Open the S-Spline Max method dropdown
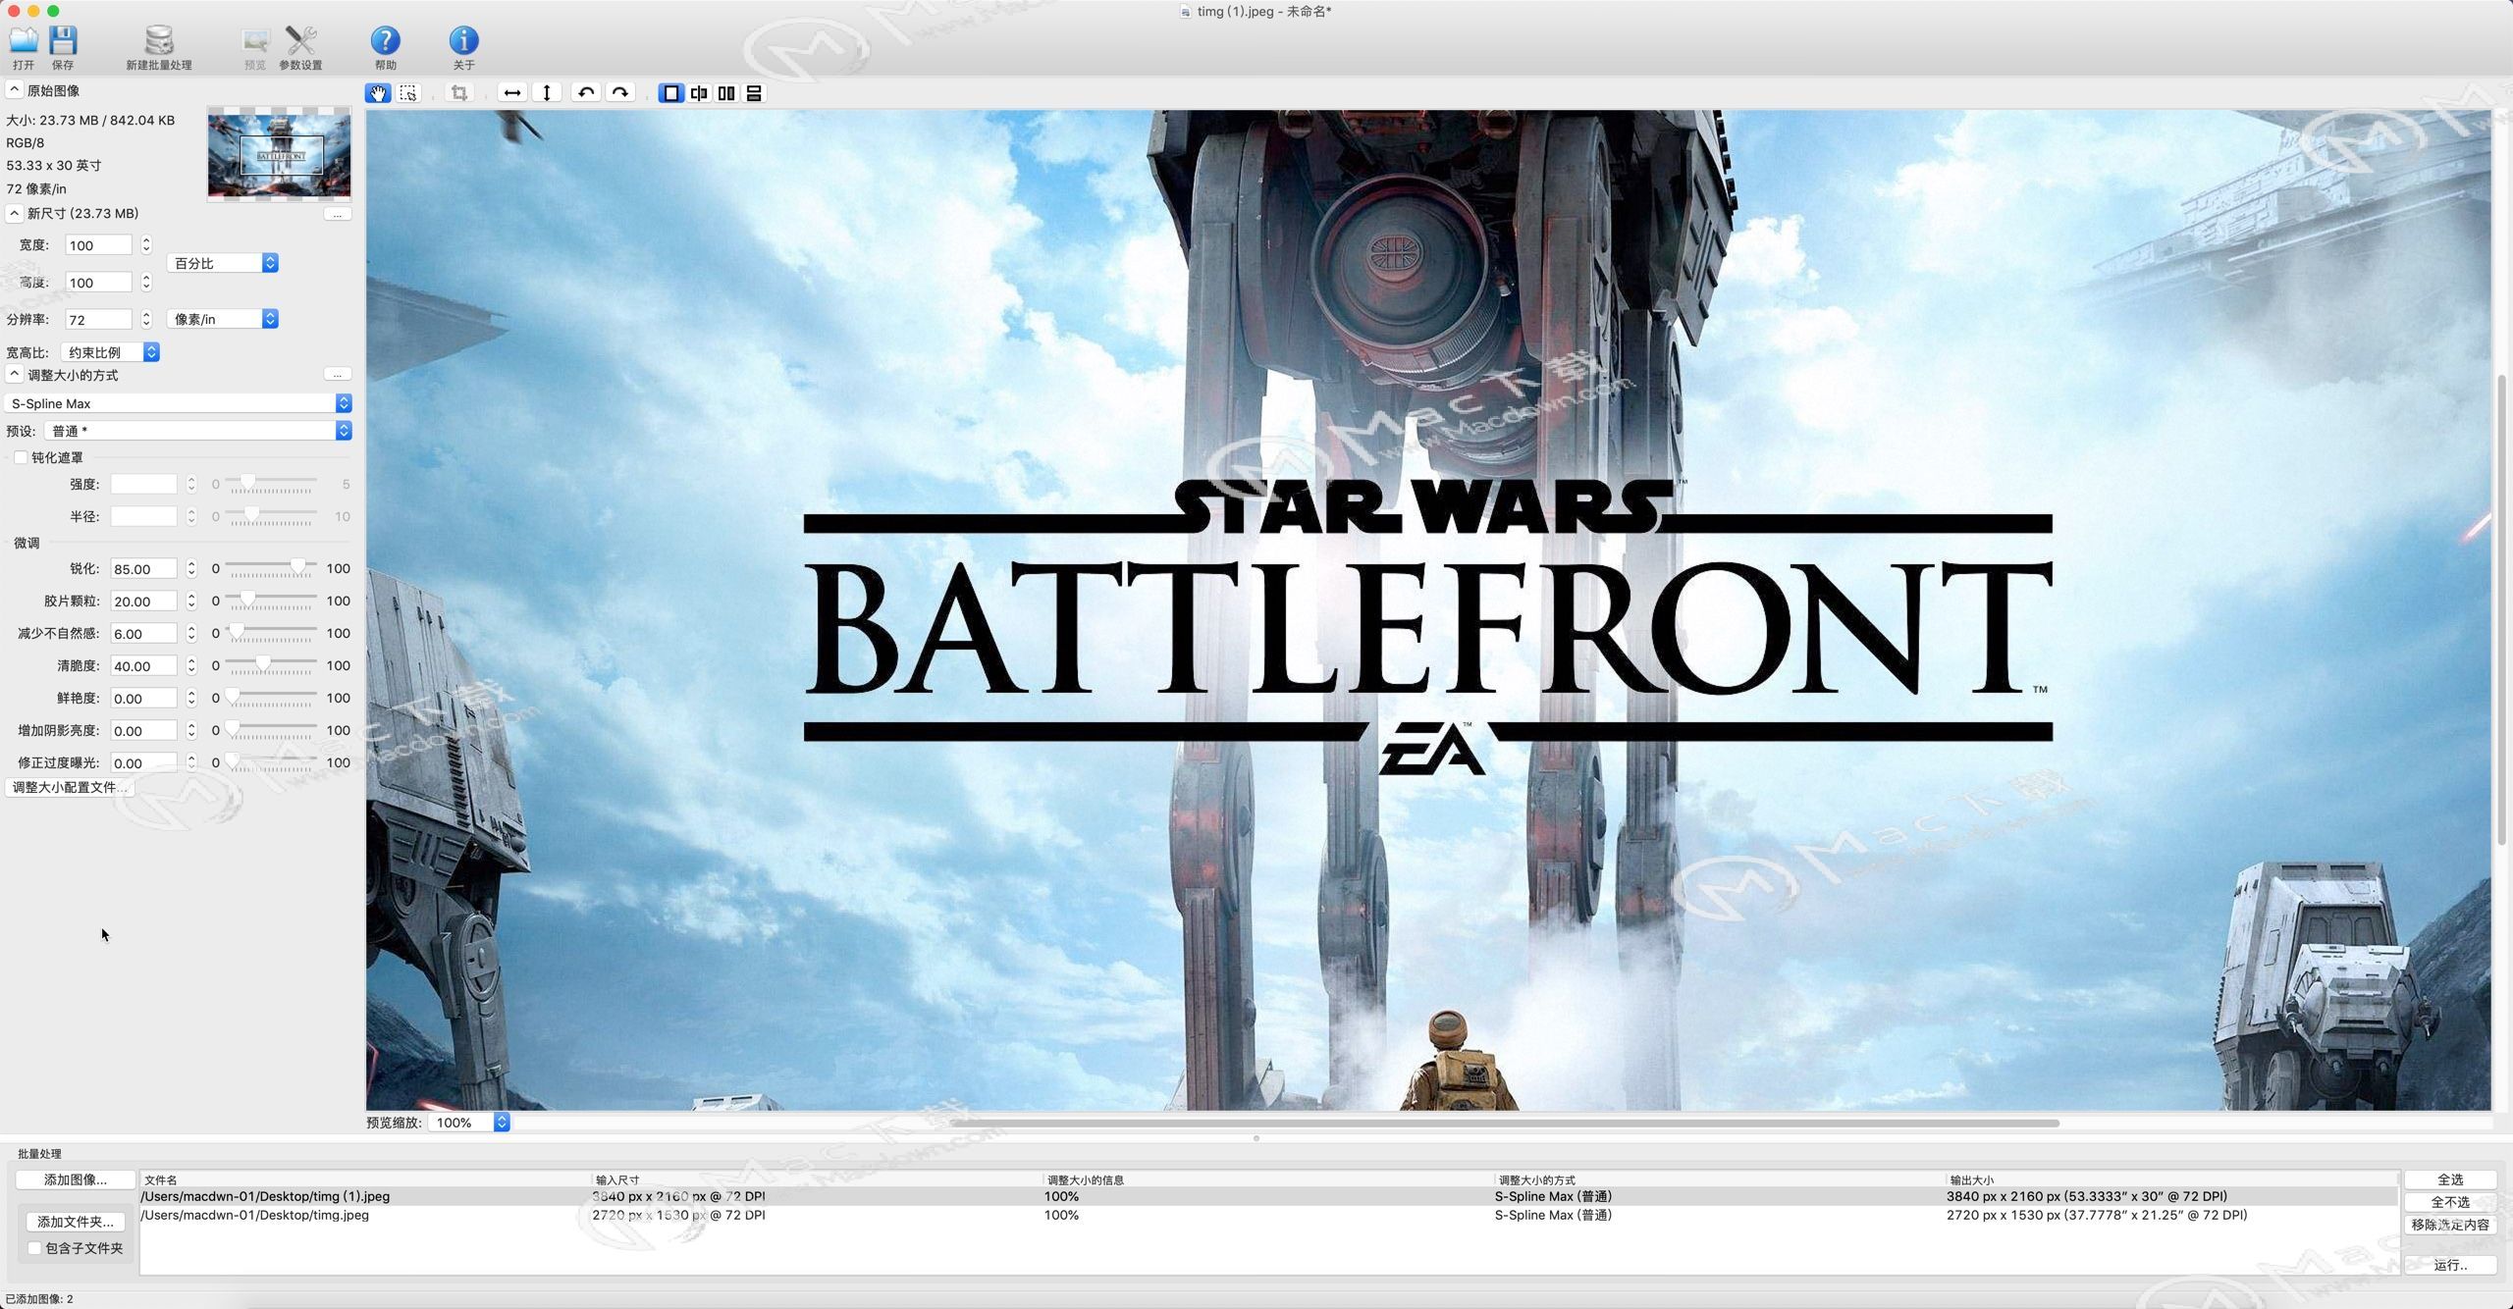Image resolution: width=2513 pixels, height=1309 pixels. tap(179, 403)
